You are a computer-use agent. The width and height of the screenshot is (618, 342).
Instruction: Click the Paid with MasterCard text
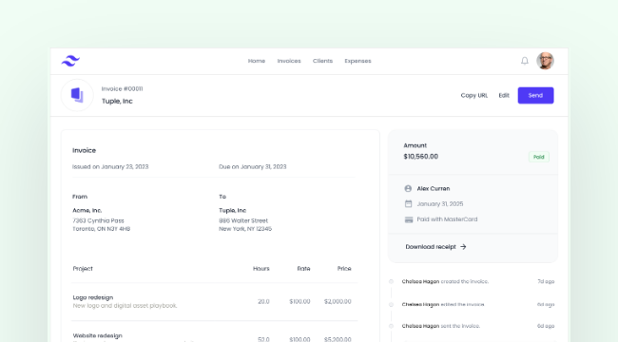click(448, 219)
